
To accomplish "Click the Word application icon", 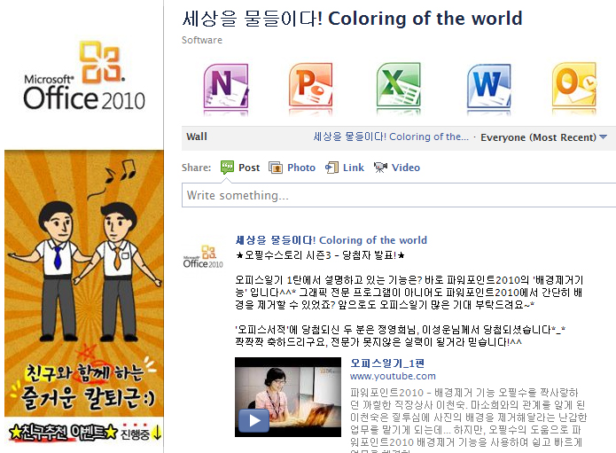I will (x=488, y=86).
